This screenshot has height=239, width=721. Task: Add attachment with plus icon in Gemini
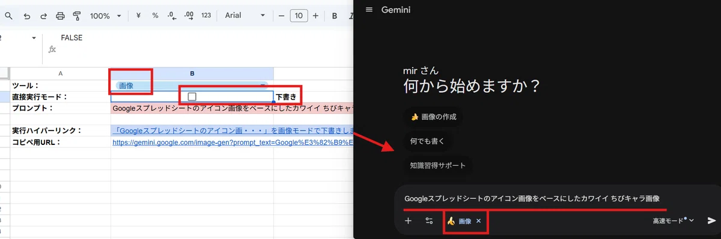[x=408, y=221]
